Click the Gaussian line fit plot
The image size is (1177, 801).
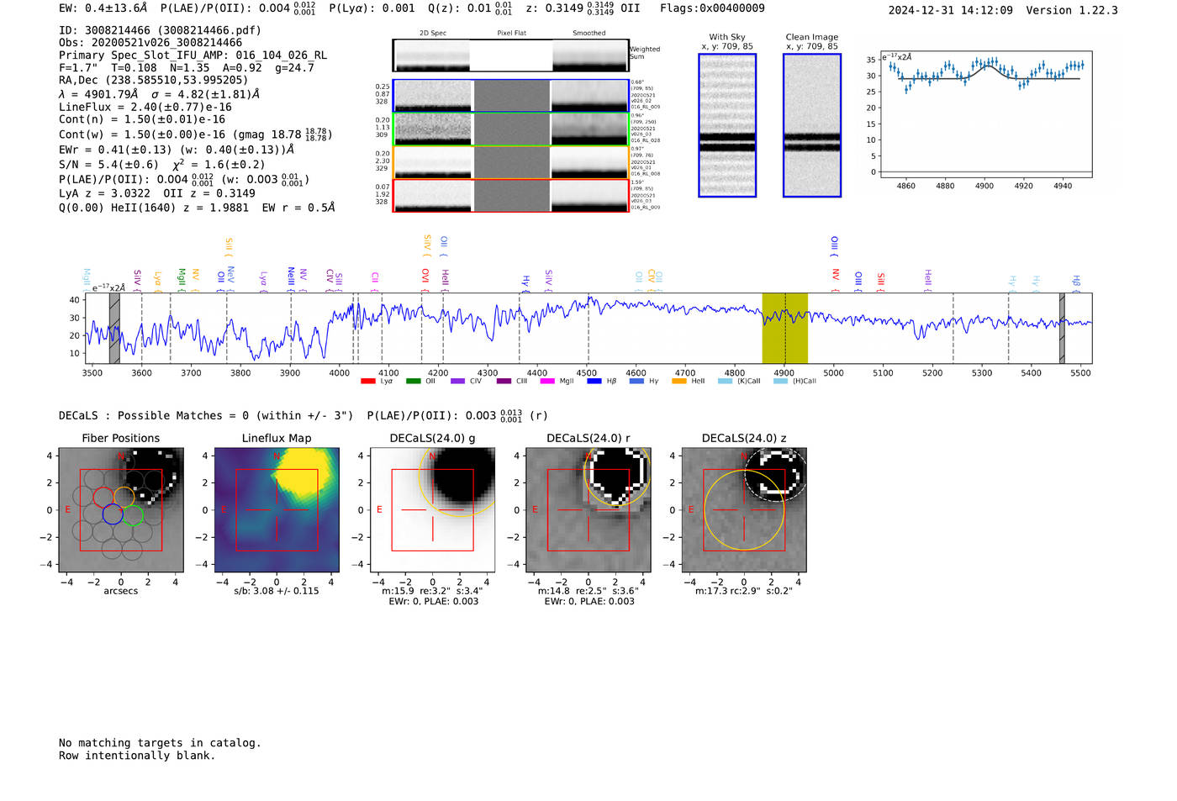tap(985, 116)
